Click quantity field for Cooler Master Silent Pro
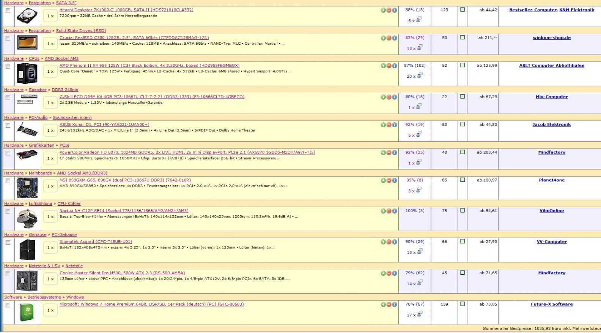This screenshot has width=601, height=333. click(50, 279)
